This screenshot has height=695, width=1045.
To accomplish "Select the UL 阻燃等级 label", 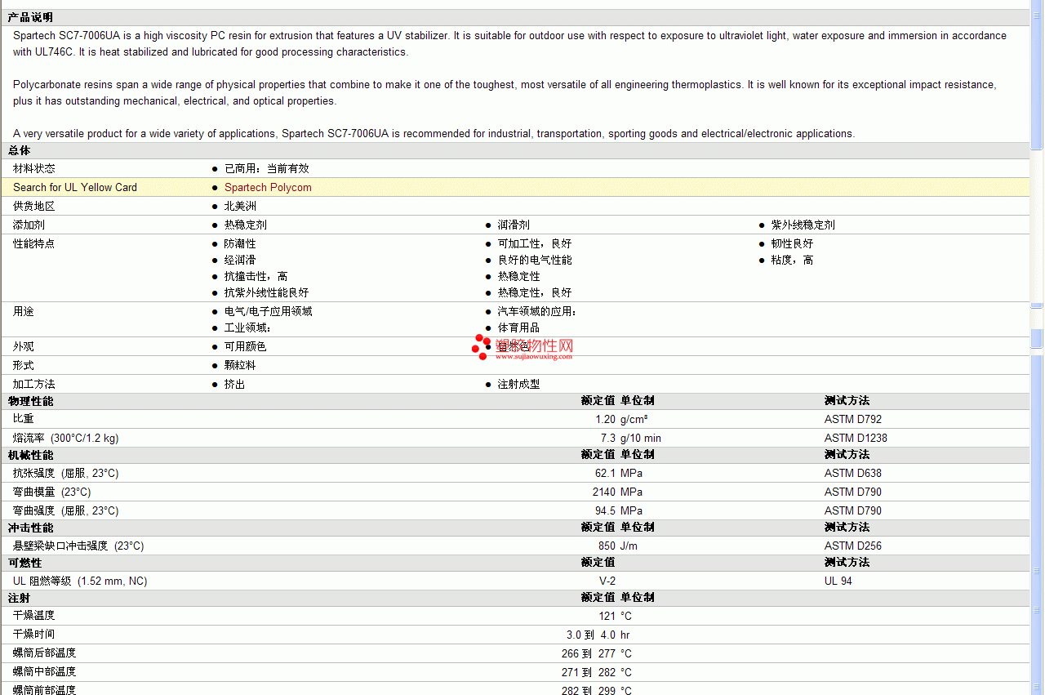I will 80,581.
